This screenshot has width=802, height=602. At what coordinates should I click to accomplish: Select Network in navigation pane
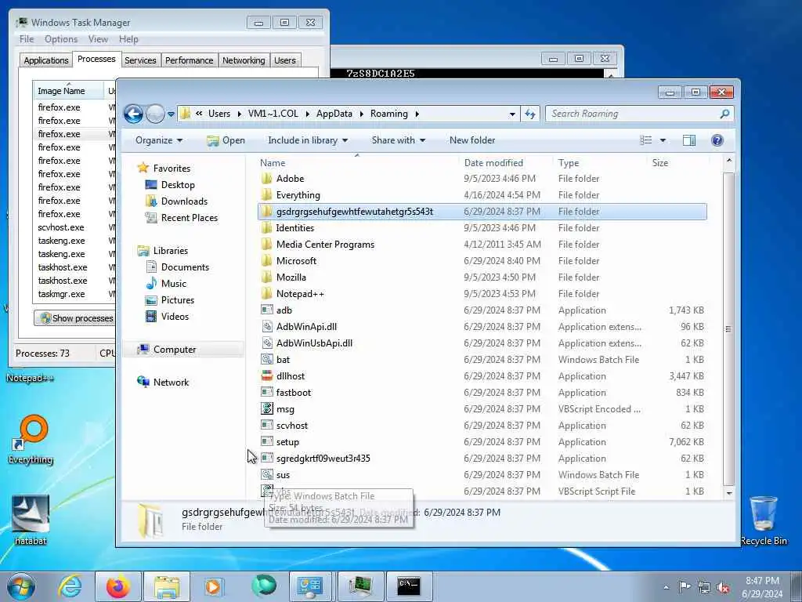click(x=171, y=382)
